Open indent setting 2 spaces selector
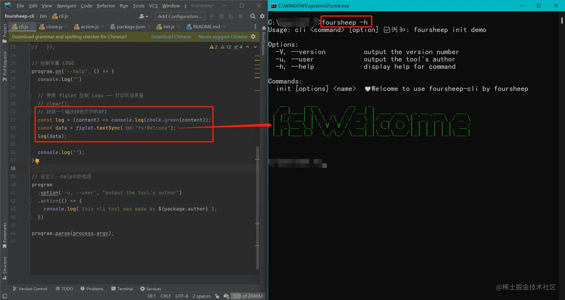The width and height of the screenshot is (565, 300). (x=201, y=296)
